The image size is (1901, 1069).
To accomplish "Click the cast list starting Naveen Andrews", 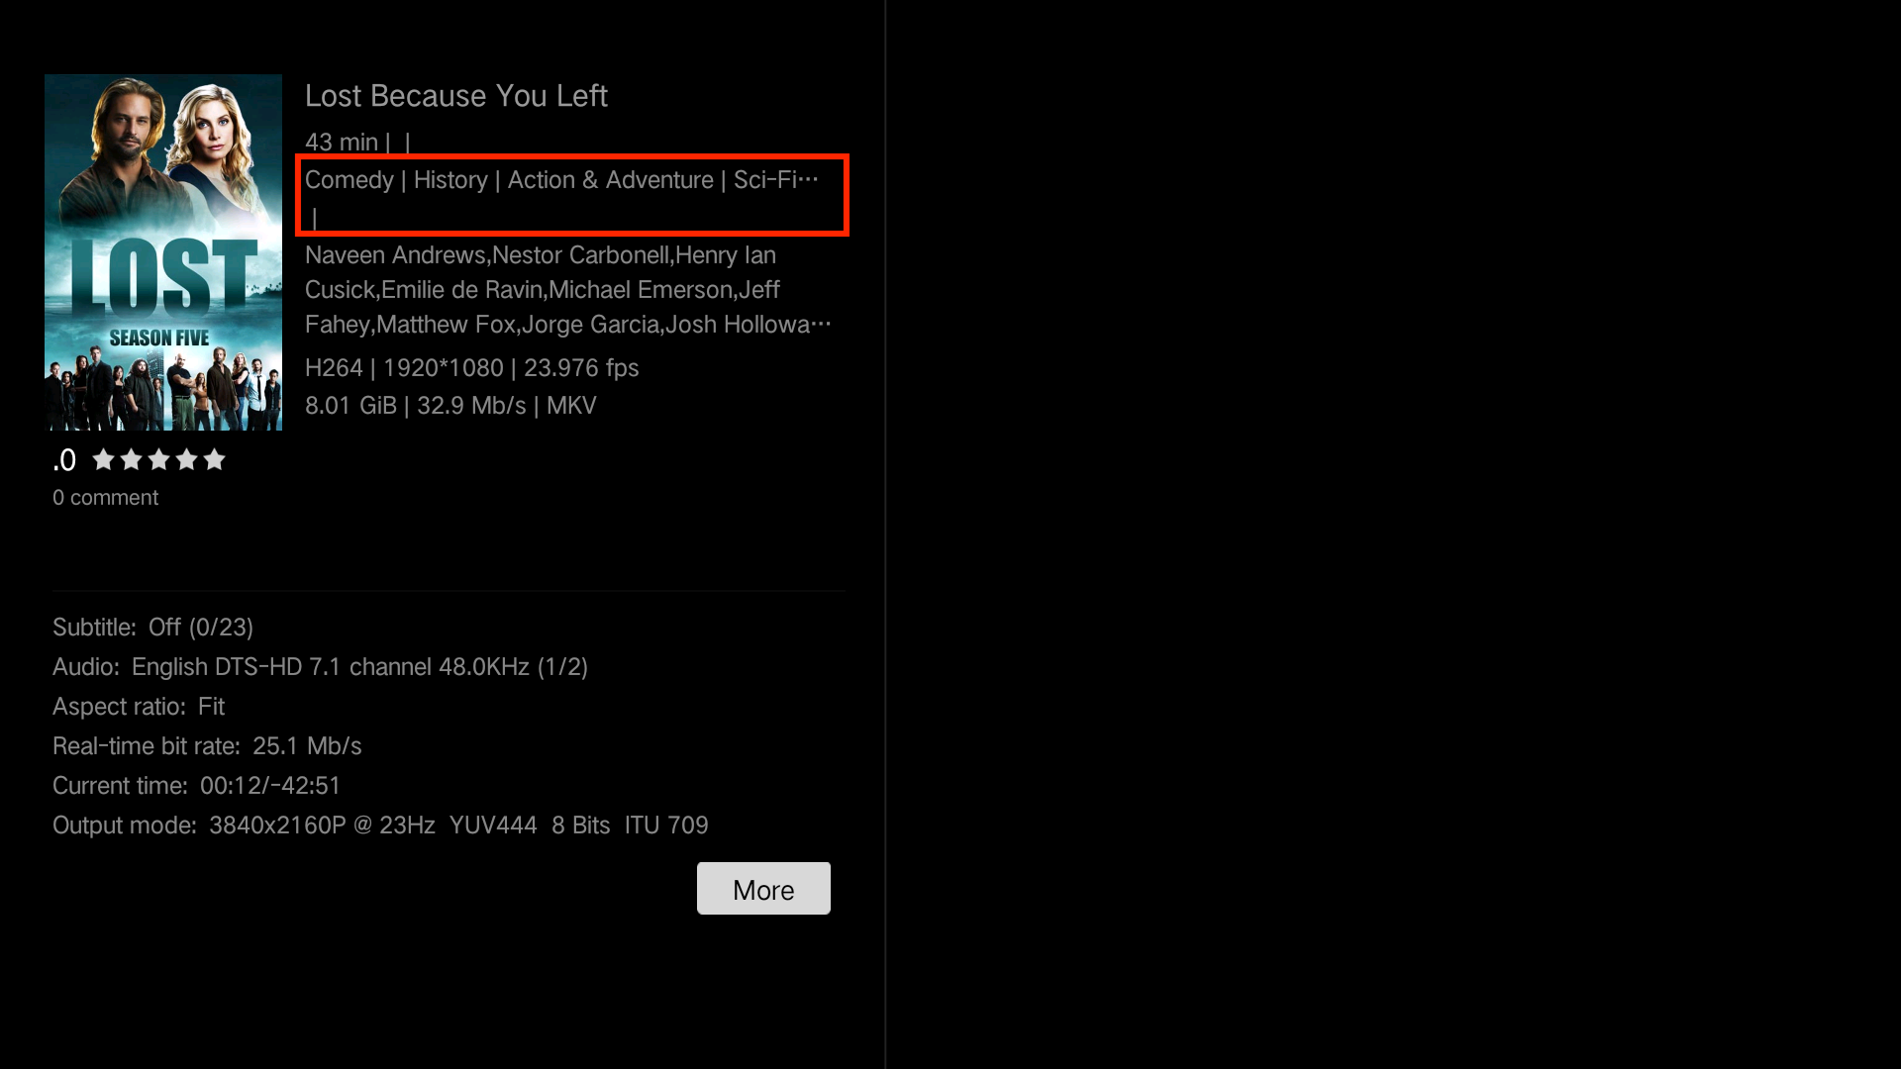I will coord(568,290).
